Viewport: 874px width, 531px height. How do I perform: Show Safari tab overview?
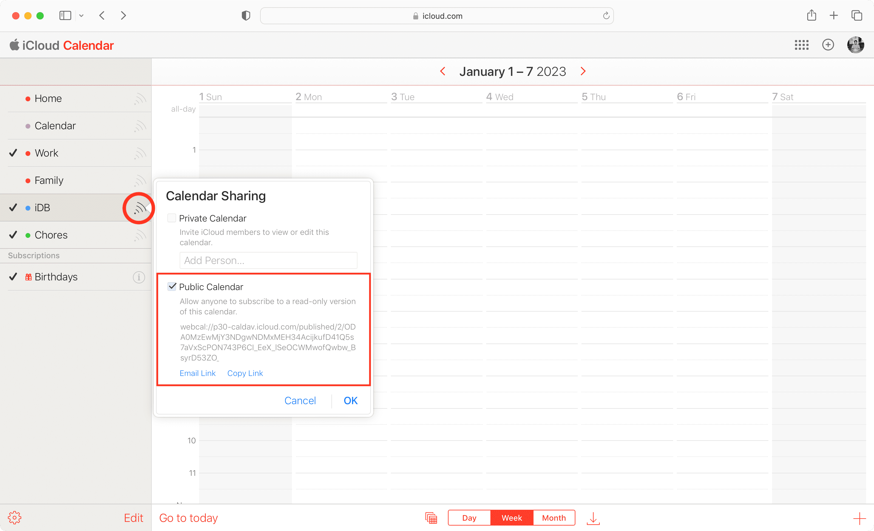coord(857,15)
